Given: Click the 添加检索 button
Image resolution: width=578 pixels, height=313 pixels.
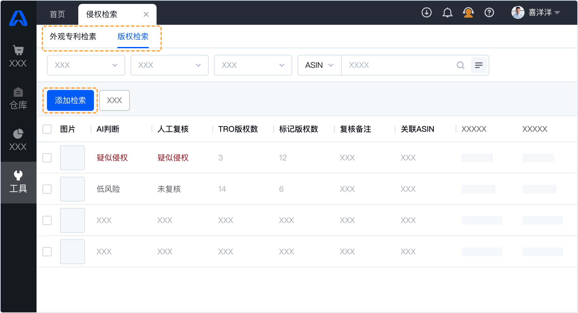Looking at the screenshot, I should pos(70,100).
